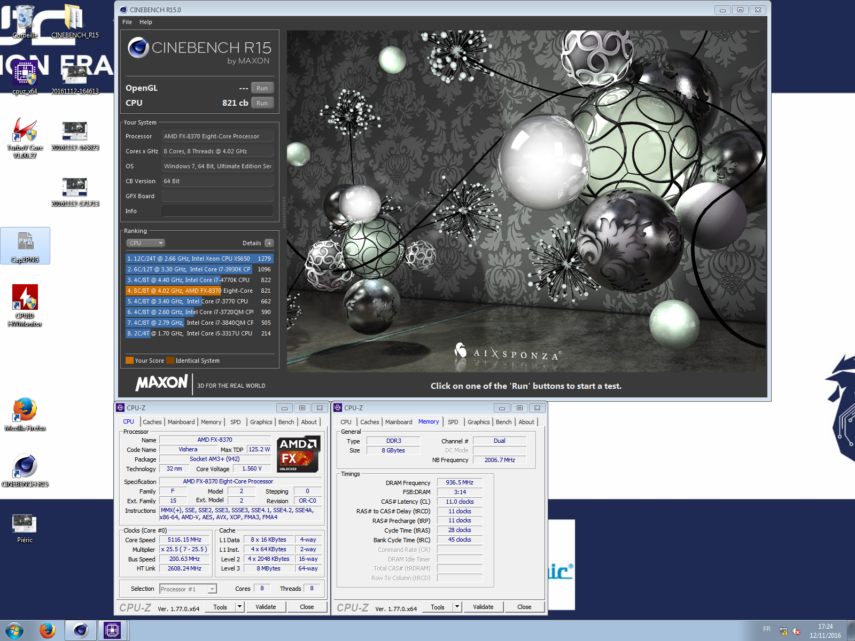The image size is (855, 641).
Task: Open Bench tab in right CPU-Z
Action: pyautogui.click(x=504, y=422)
